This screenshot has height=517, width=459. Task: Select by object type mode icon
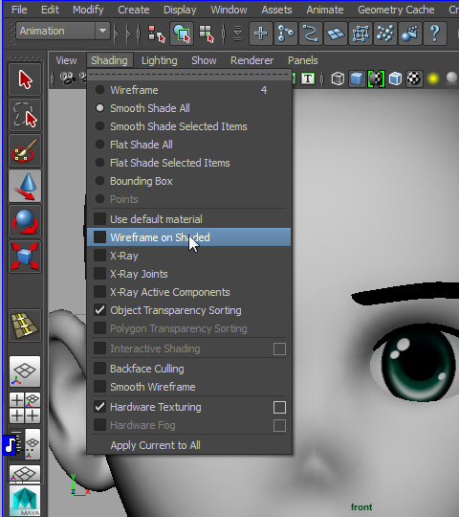[x=182, y=33]
